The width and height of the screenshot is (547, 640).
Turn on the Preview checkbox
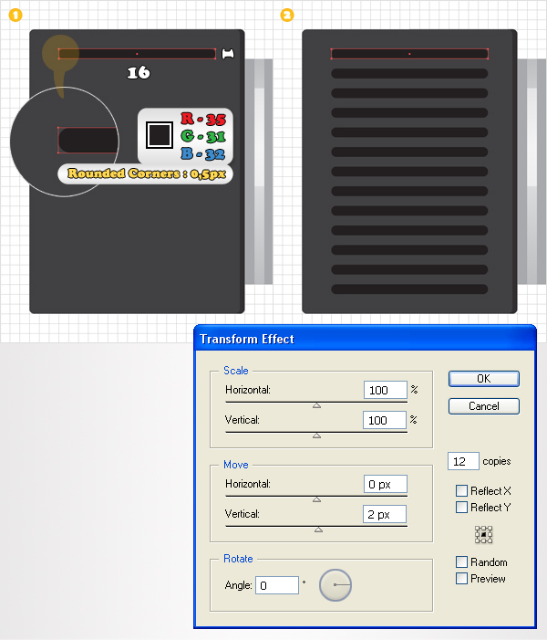tap(461, 578)
